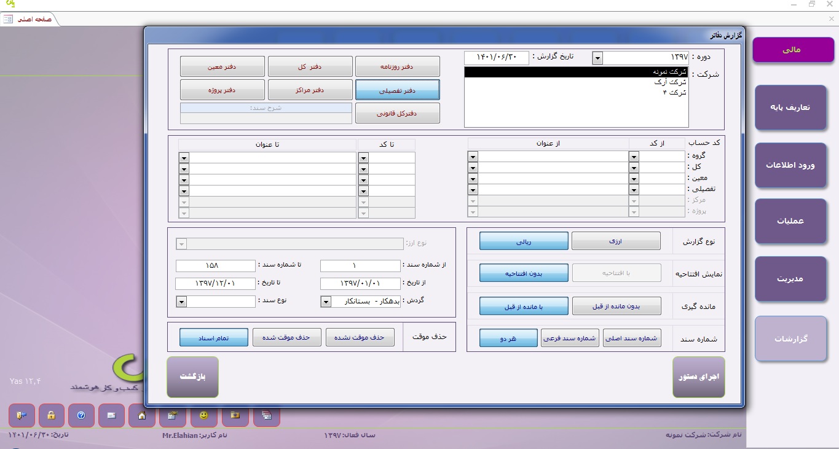Click the دفترکل قانونی button
The height and width of the screenshot is (449, 839).
[398, 113]
